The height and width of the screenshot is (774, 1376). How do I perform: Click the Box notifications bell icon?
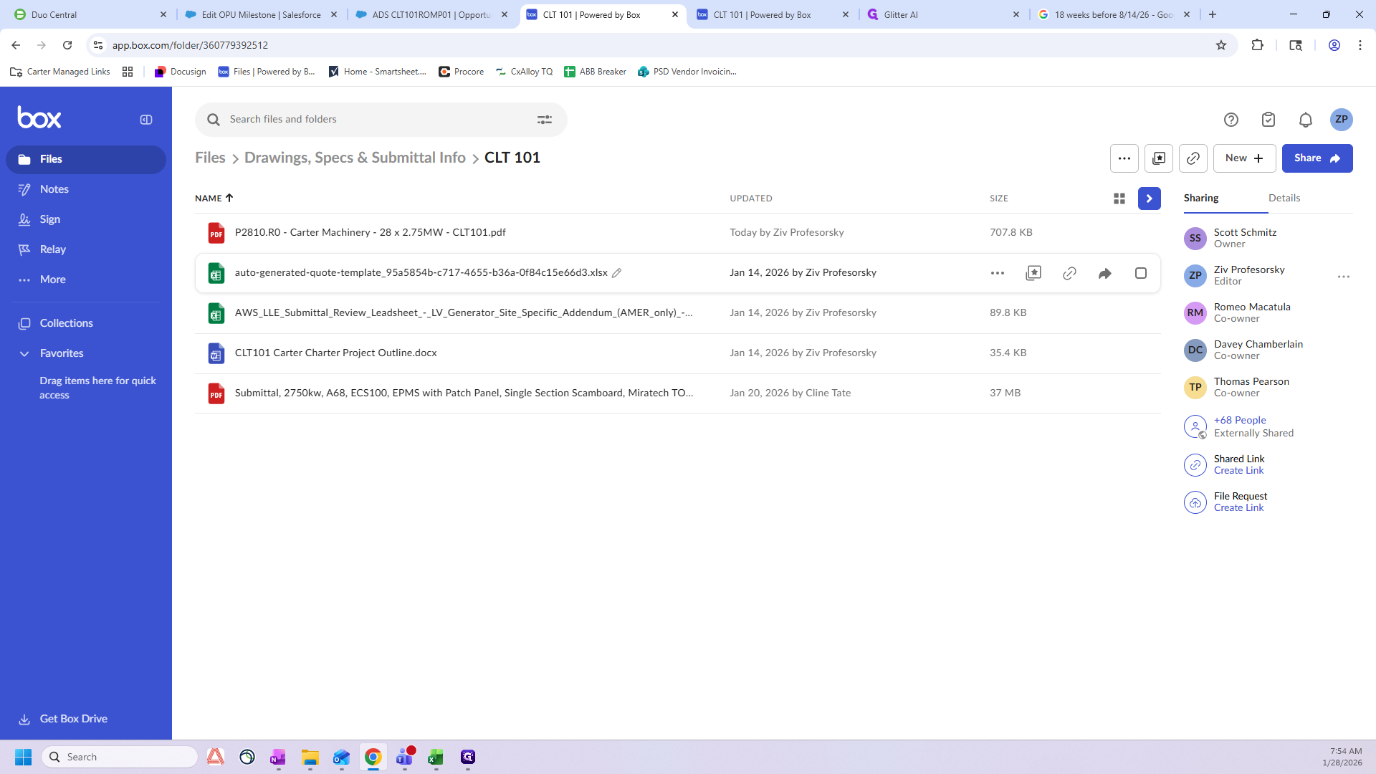coord(1305,120)
